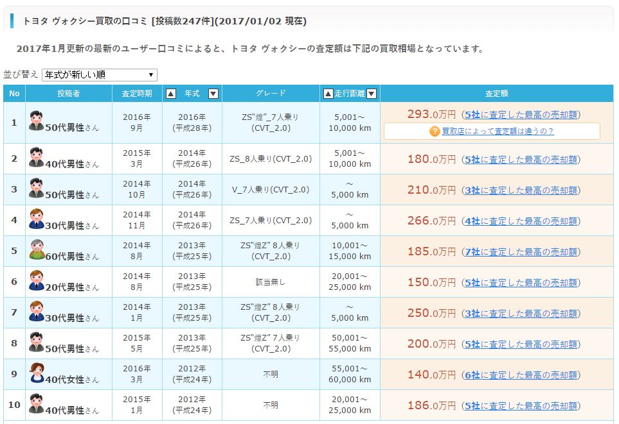Select the 180.0万円 appraisal amount
The height and width of the screenshot is (424, 619).
(x=431, y=159)
